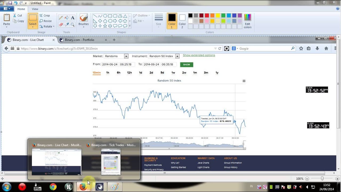Image resolution: width=341 pixels, height=192 pixels.
Task: Click the browser home icon
Action: pos(326,49)
